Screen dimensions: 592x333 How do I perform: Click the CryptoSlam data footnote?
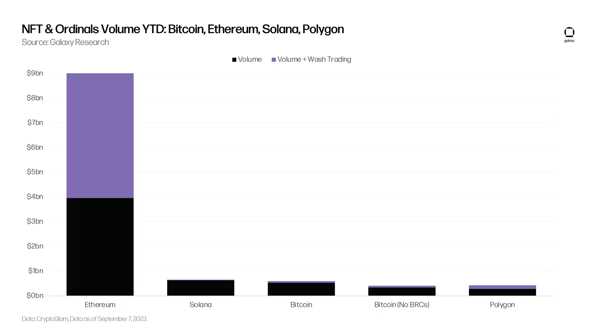pos(84,319)
